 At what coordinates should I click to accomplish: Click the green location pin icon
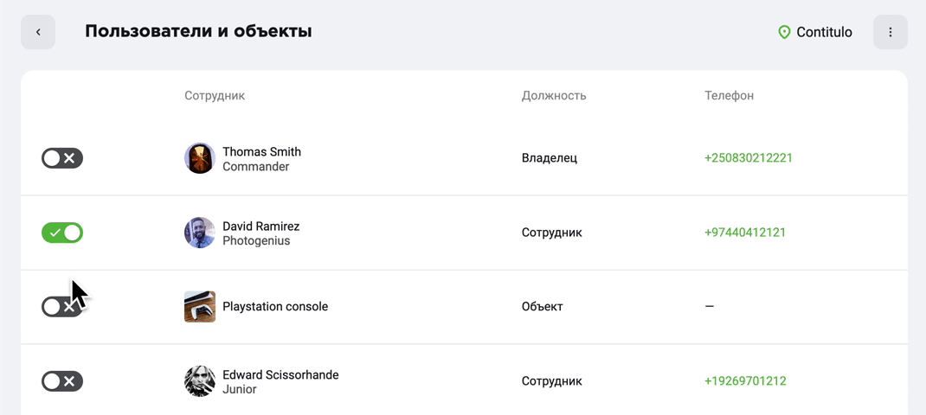click(x=784, y=32)
